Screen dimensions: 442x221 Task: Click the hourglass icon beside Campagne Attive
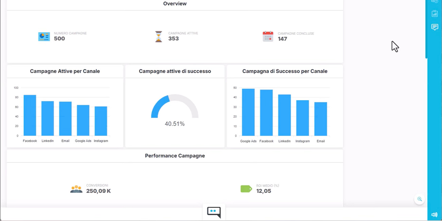[158, 36]
